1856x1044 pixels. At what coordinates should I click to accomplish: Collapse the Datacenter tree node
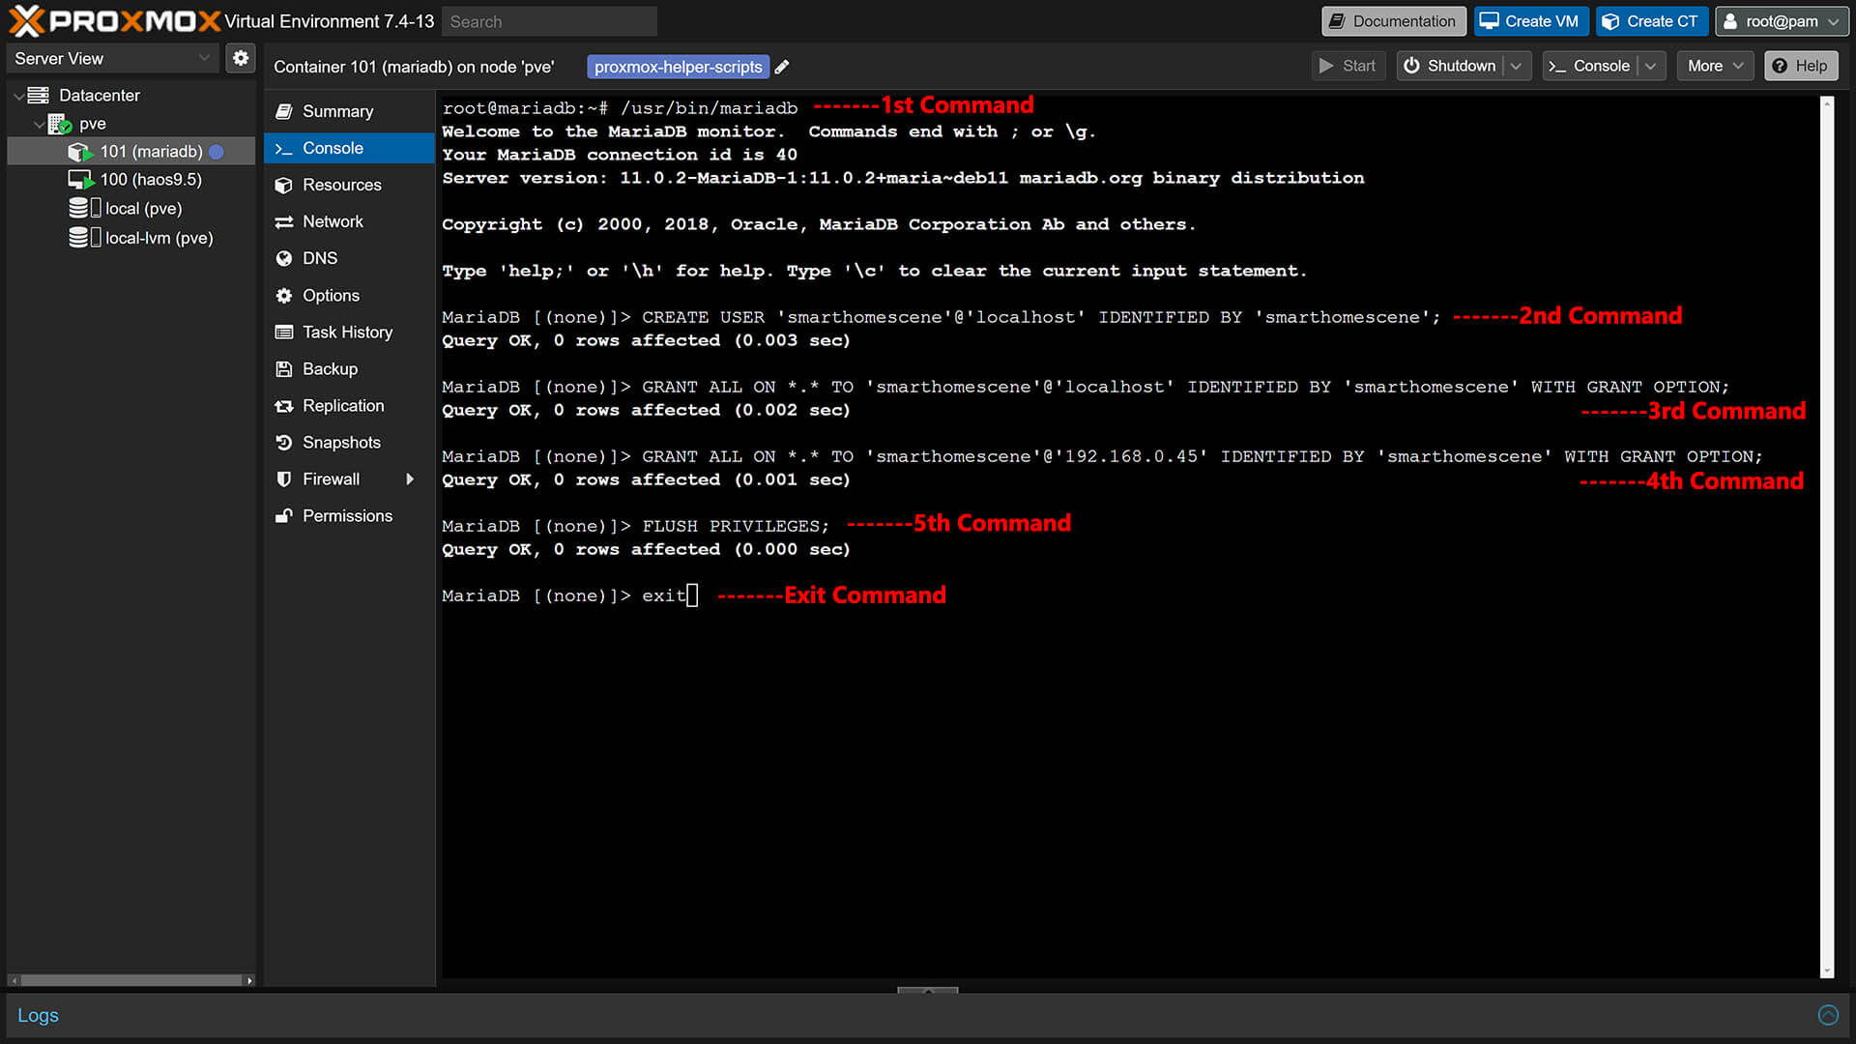tap(17, 95)
